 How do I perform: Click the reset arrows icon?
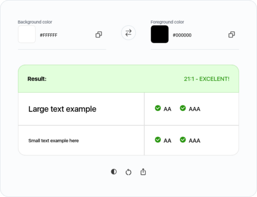(x=128, y=172)
